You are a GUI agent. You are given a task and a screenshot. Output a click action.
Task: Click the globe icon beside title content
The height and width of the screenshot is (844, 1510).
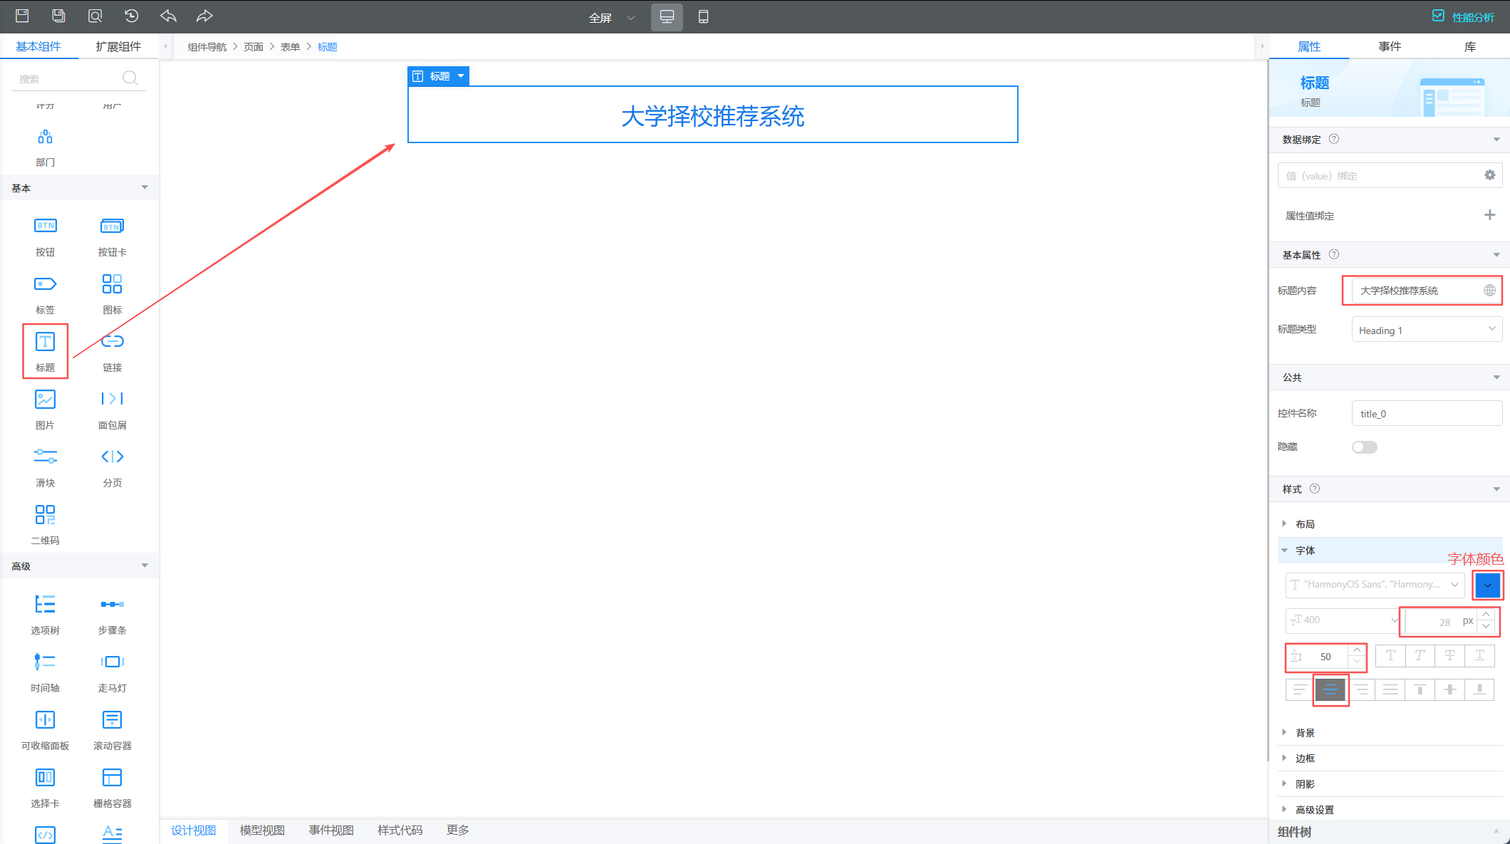click(x=1489, y=290)
